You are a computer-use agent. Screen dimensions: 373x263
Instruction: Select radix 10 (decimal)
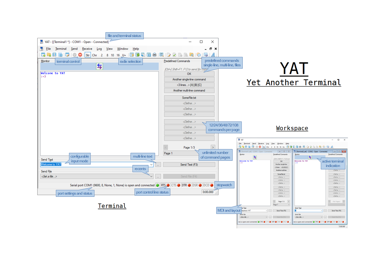coord(112,55)
